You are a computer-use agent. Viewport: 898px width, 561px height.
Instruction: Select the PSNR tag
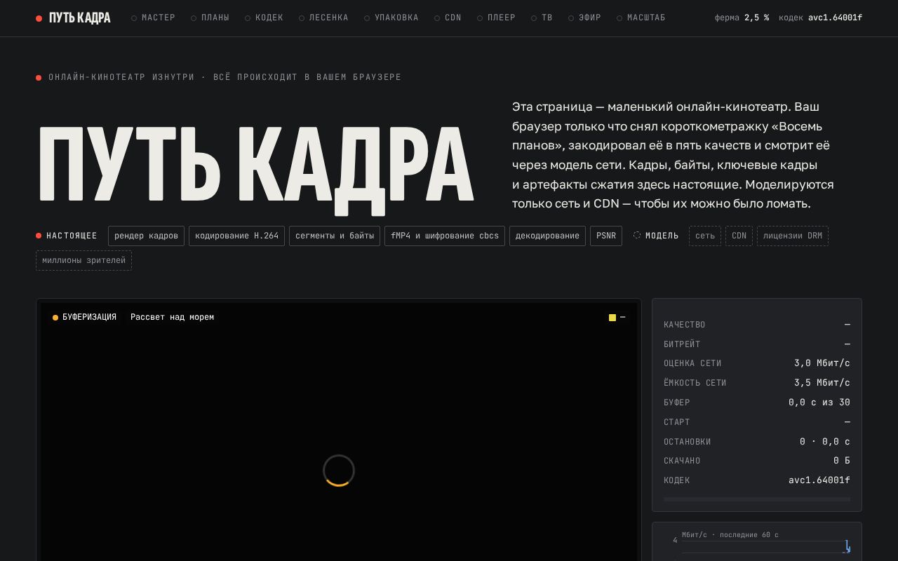(x=606, y=236)
